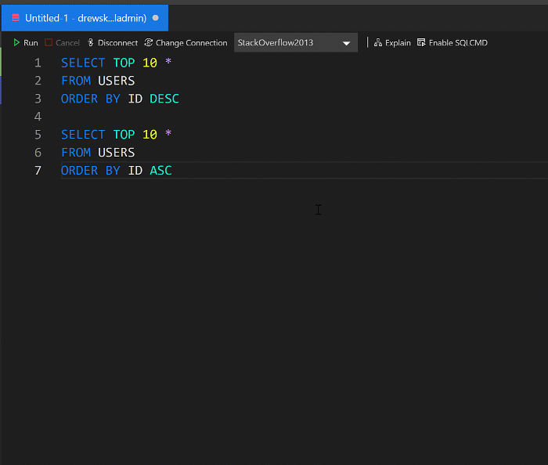This screenshot has height=465, width=548.
Task: Click line number 3 in gutter
Action: tap(38, 99)
